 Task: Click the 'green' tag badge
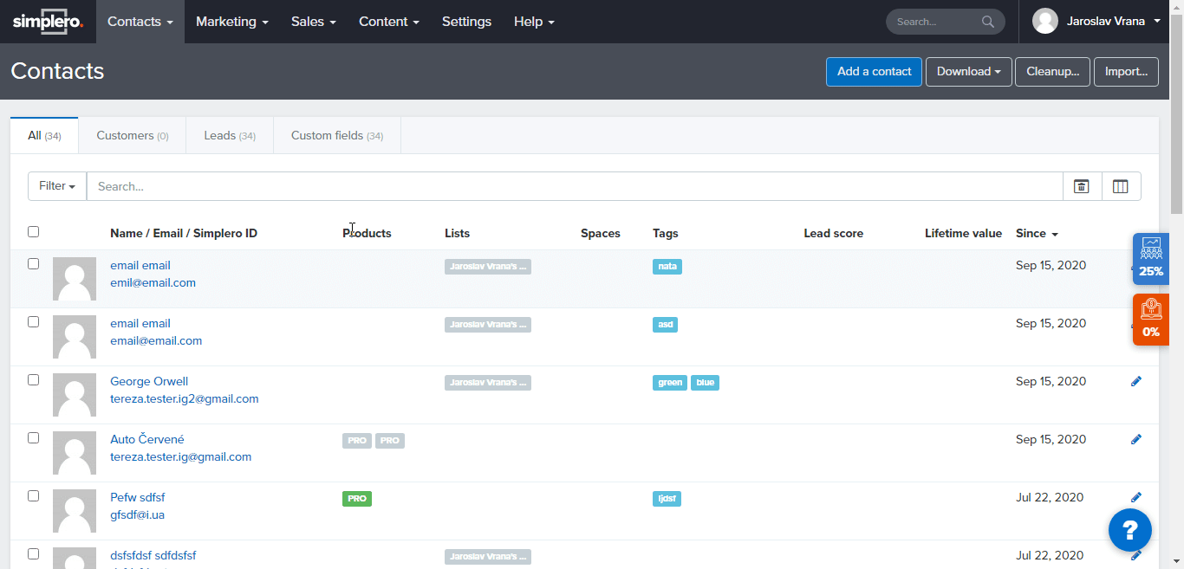[x=670, y=383]
